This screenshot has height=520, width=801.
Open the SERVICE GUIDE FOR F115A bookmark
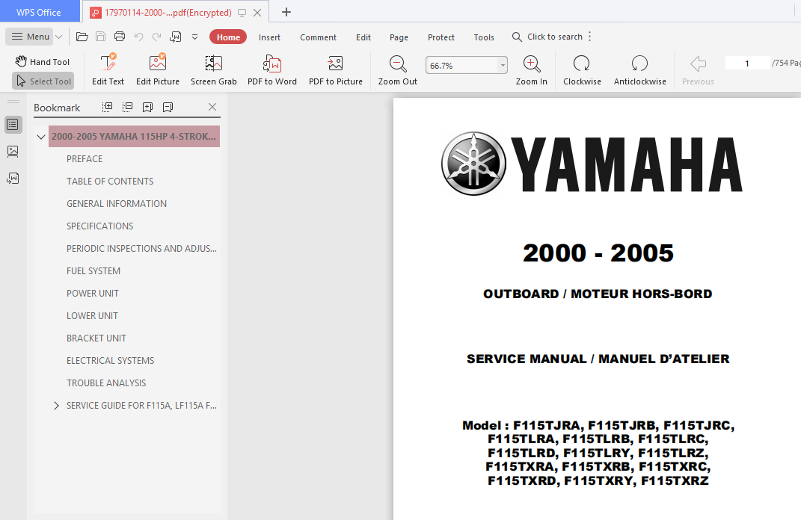point(141,406)
